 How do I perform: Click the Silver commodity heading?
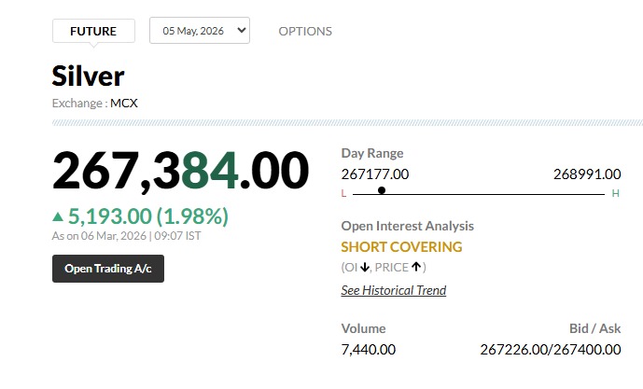pyautogui.click(x=88, y=76)
